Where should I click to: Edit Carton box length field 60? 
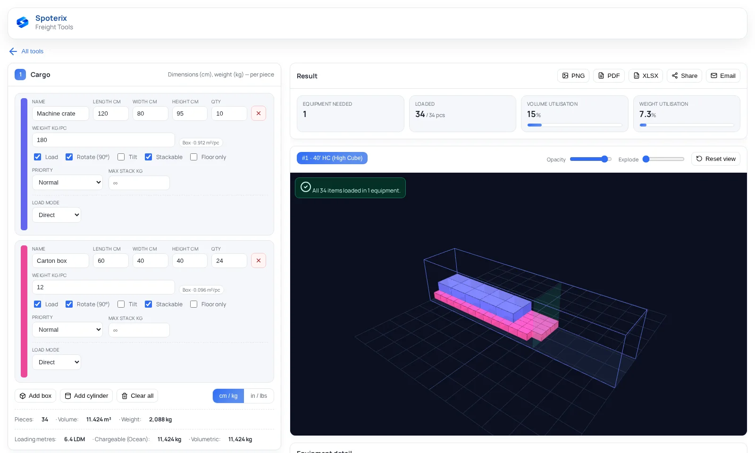coord(111,260)
